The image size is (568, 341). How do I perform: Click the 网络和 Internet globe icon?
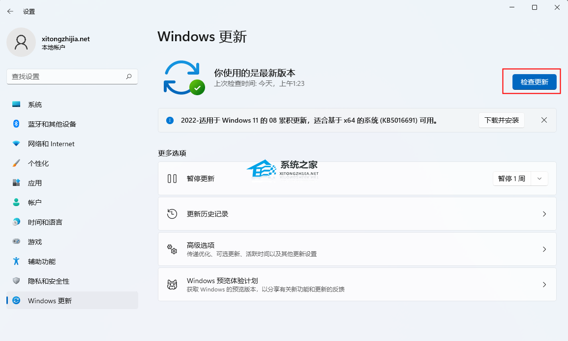14,143
